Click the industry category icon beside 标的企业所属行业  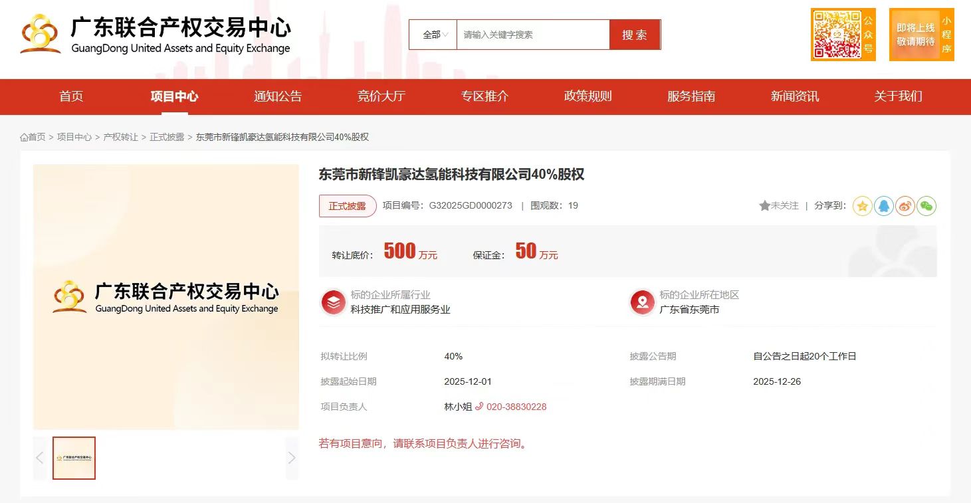tap(333, 301)
